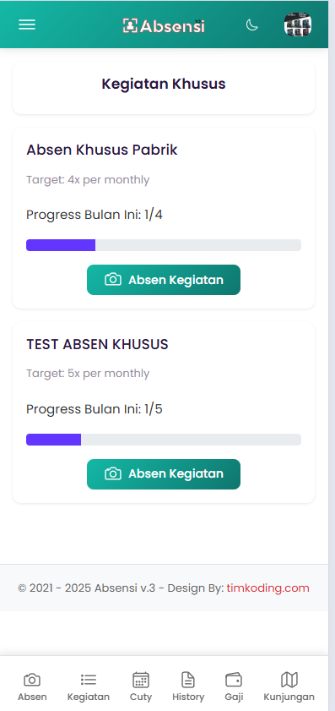335x711 pixels.
Task: Open the hamburger menu
Action: coord(27,25)
